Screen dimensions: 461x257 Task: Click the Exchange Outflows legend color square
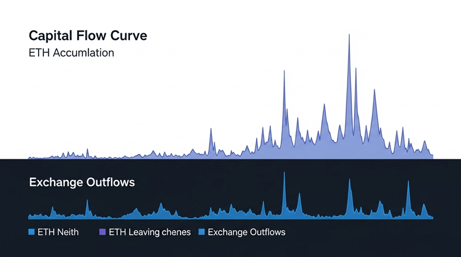[201, 232]
